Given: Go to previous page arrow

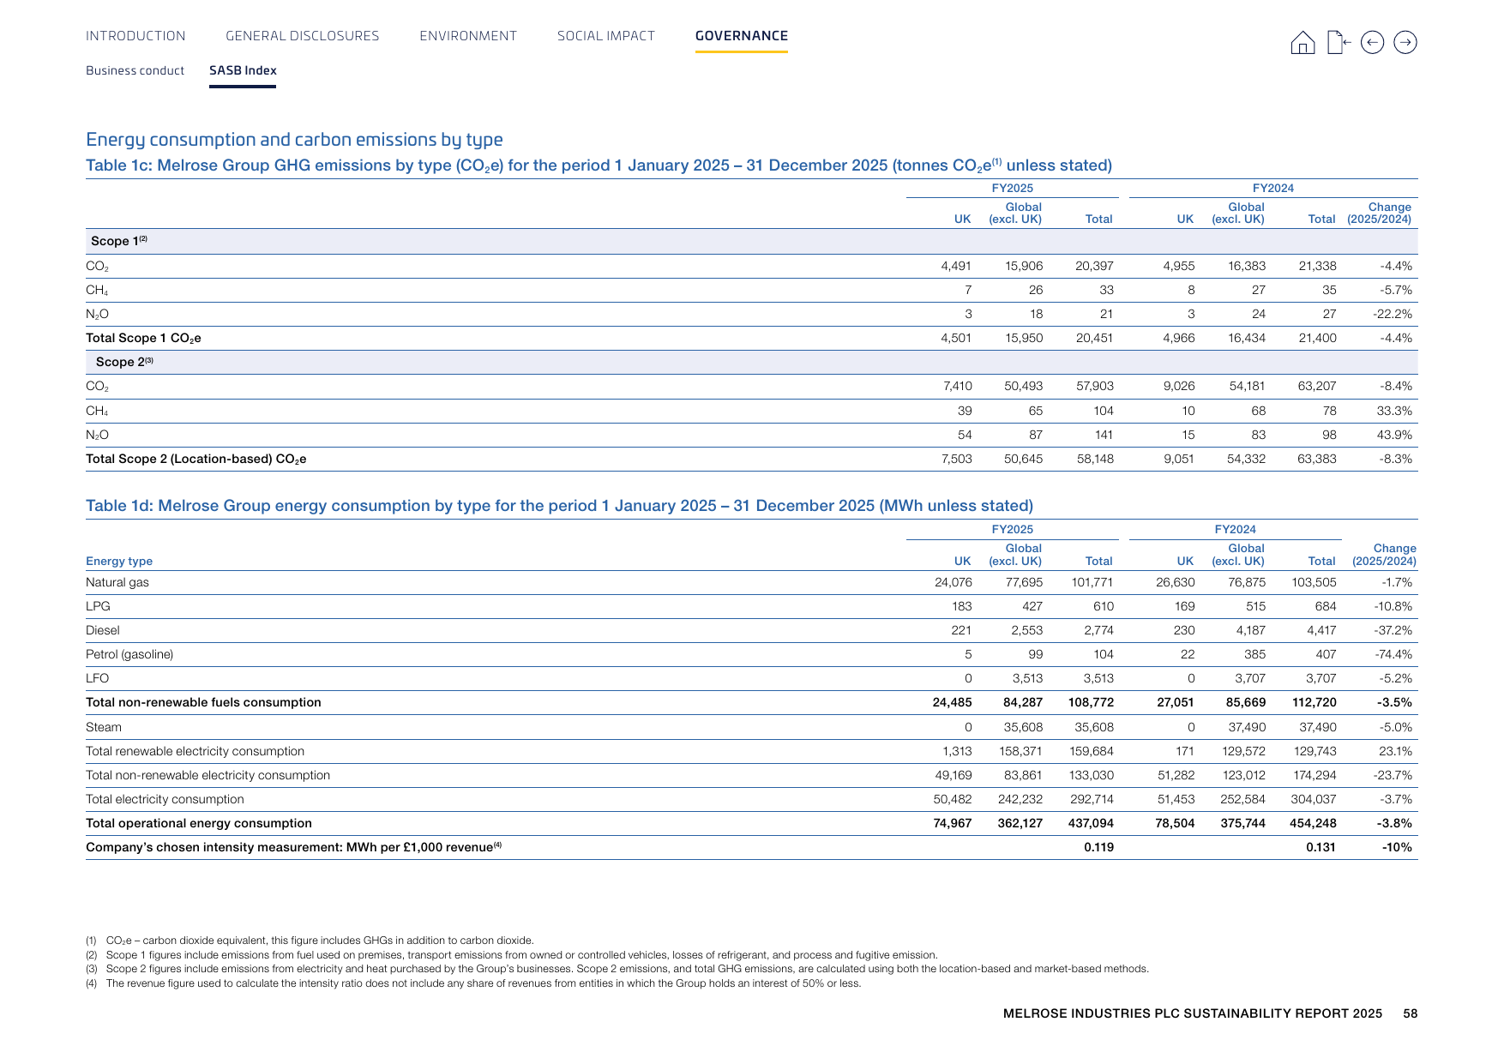Looking at the screenshot, I should tap(1372, 42).
